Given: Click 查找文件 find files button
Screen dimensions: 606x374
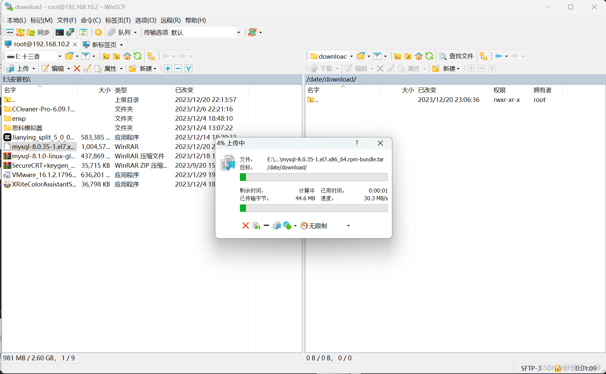Looking at the screenshot, I should coord(457,56).
